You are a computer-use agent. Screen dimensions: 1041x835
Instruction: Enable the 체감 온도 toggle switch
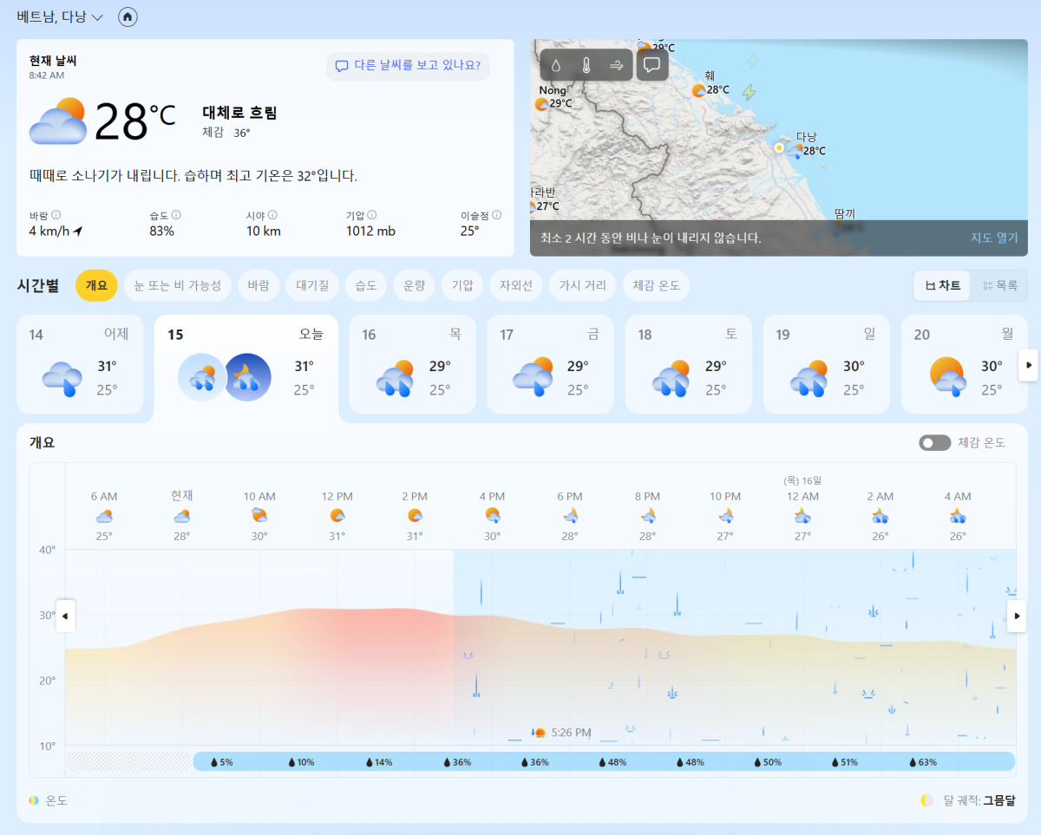point(934,443)
